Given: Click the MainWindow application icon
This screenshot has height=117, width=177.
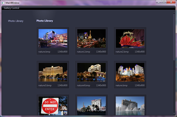Looking at the screenshot, I should (3, 3).
